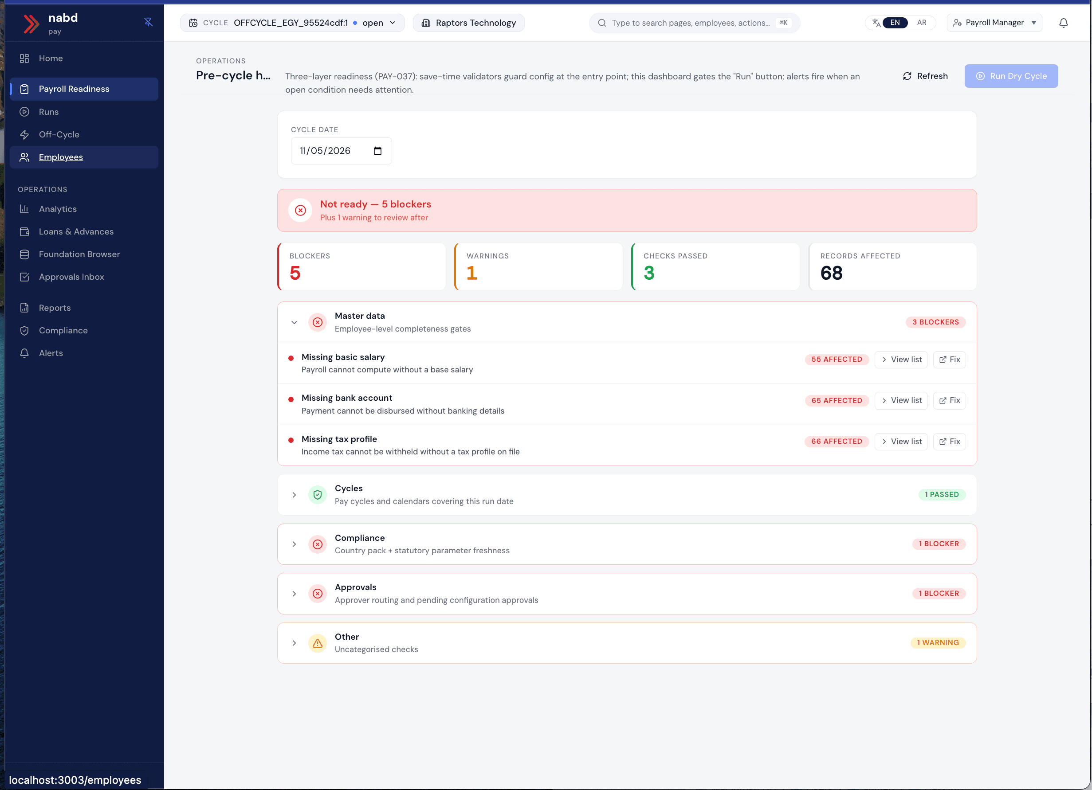Click the nabd pay logo

click(x=51, y=23)
